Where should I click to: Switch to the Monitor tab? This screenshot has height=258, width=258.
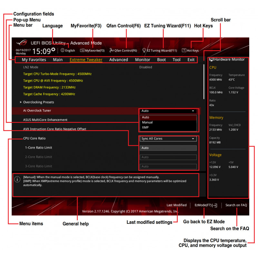coord(143,60)
